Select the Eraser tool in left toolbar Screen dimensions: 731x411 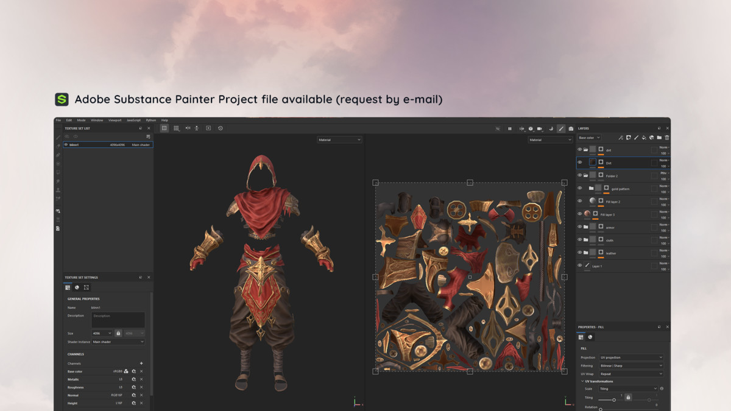coord(58,146)
